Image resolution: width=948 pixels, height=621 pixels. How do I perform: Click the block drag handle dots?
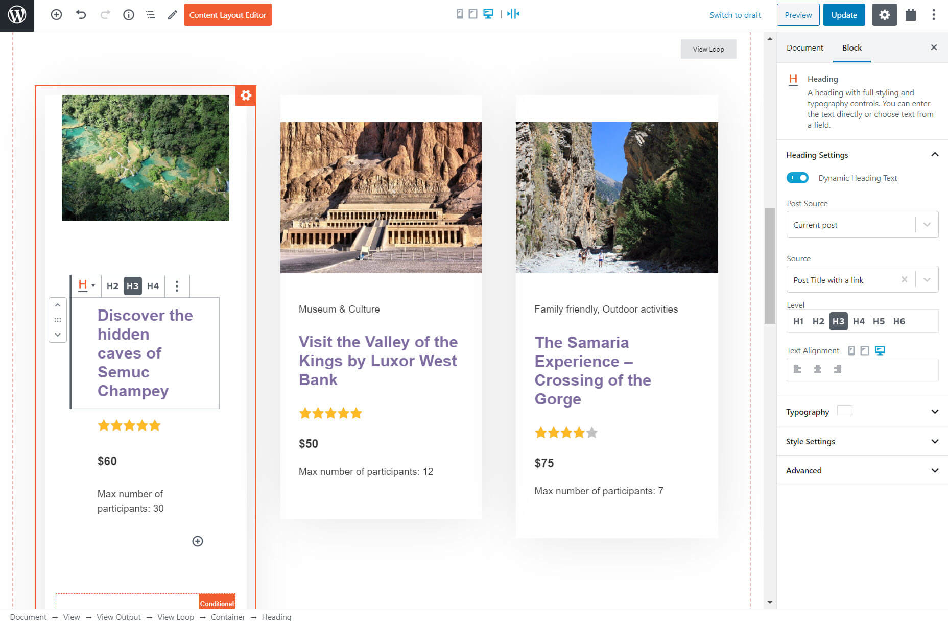(58, 320)
